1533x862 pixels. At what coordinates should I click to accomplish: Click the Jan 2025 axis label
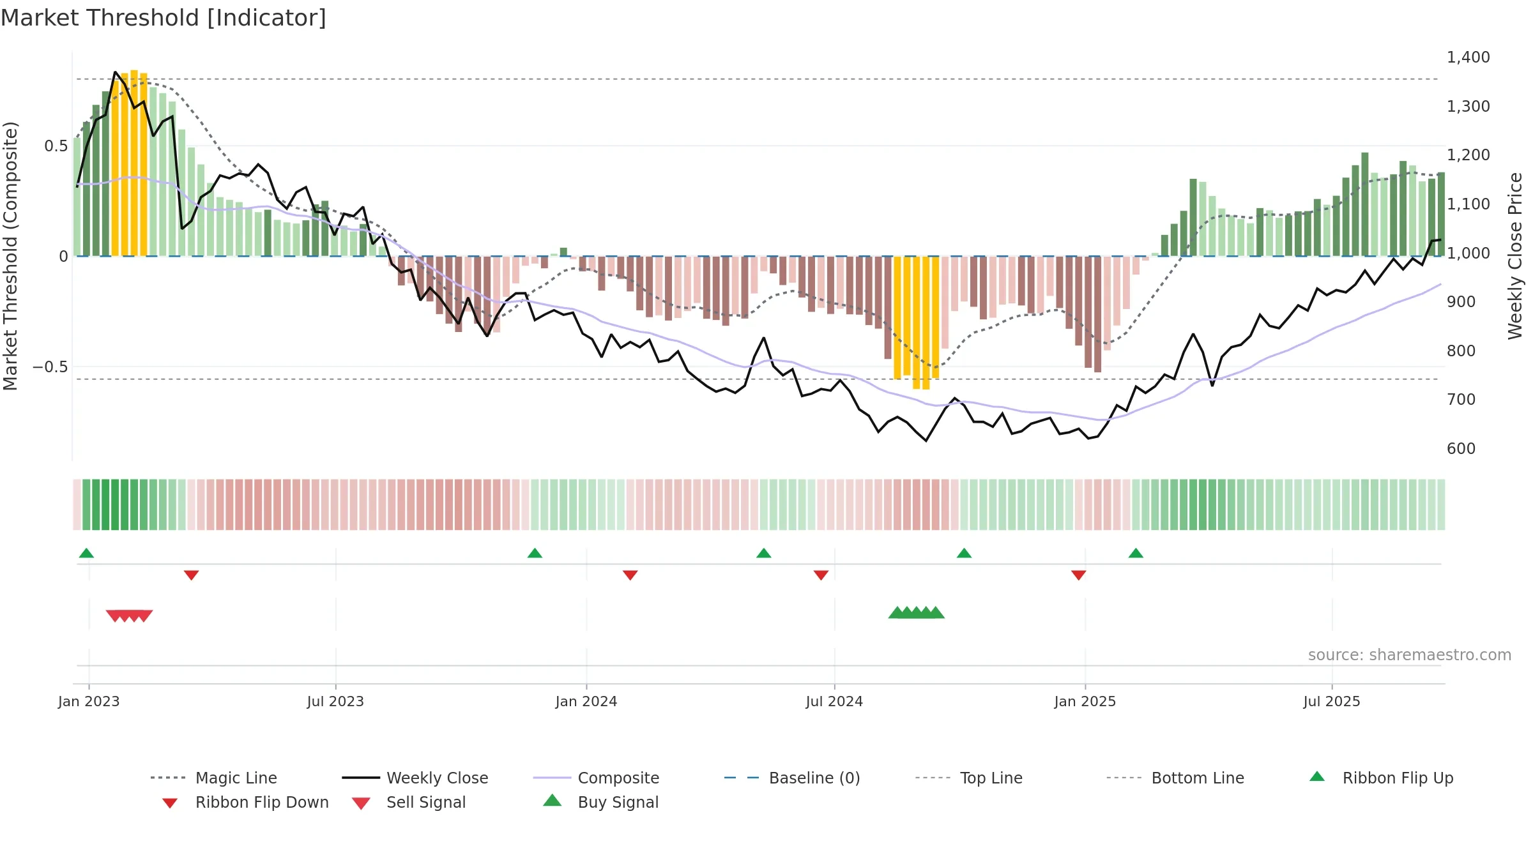tap(1085, 701)
